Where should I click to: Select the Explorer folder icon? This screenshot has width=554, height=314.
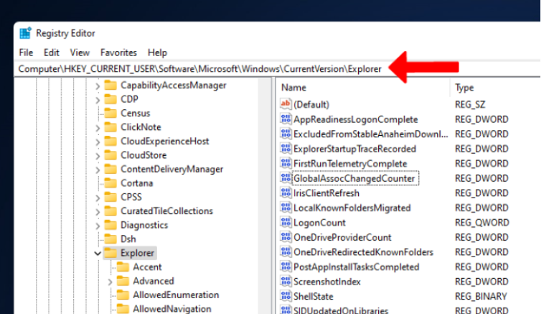pos(111,253)
